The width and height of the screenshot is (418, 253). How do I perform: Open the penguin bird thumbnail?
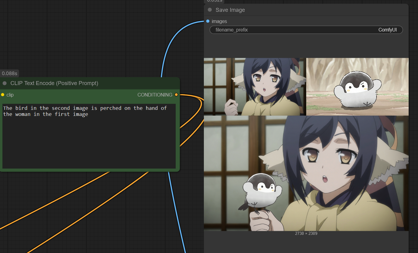[x=357, y=87]
